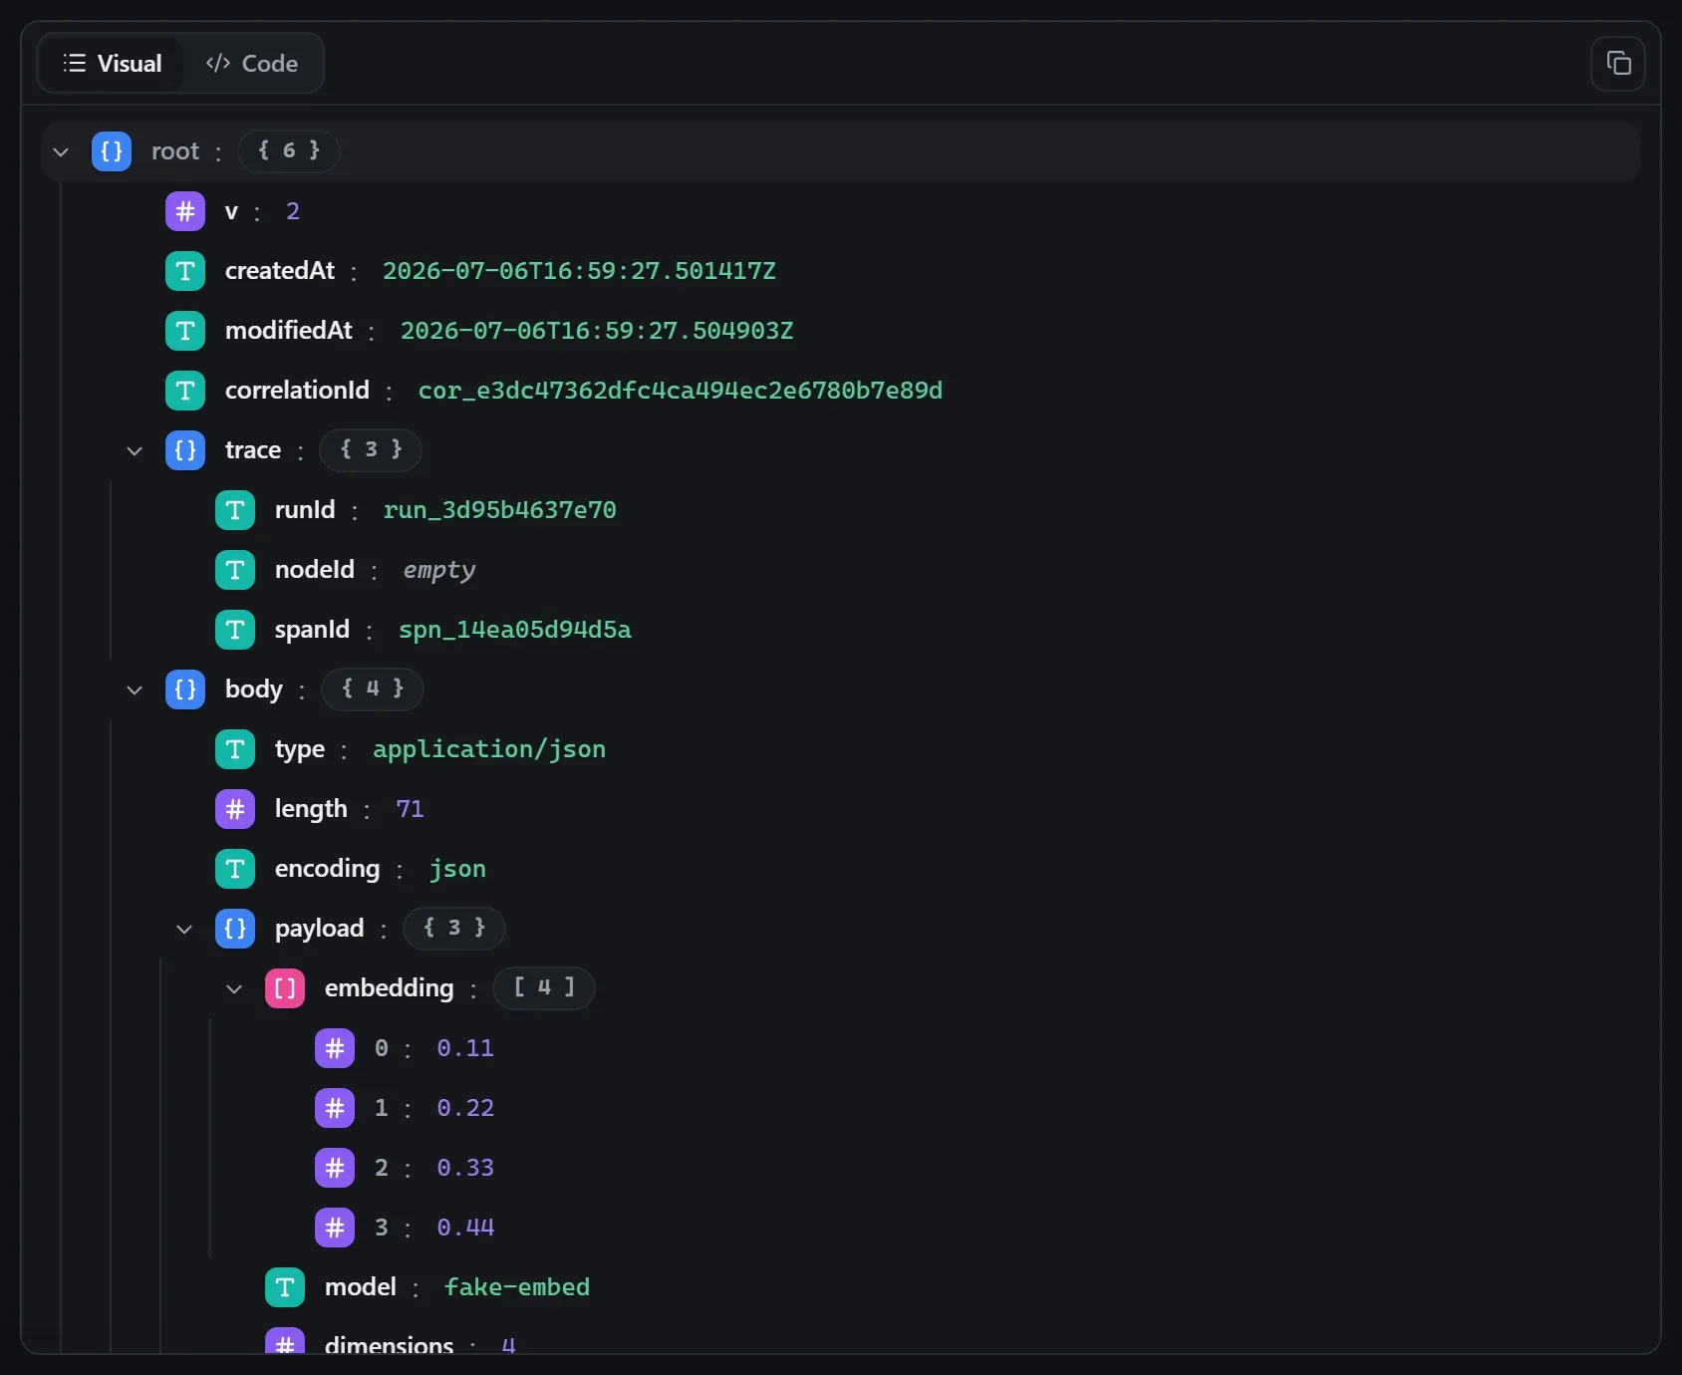The width and height of the screenshot is (1682, 1375).
Task: Click the trace { 3 } count badge
Action: (371, 450)
